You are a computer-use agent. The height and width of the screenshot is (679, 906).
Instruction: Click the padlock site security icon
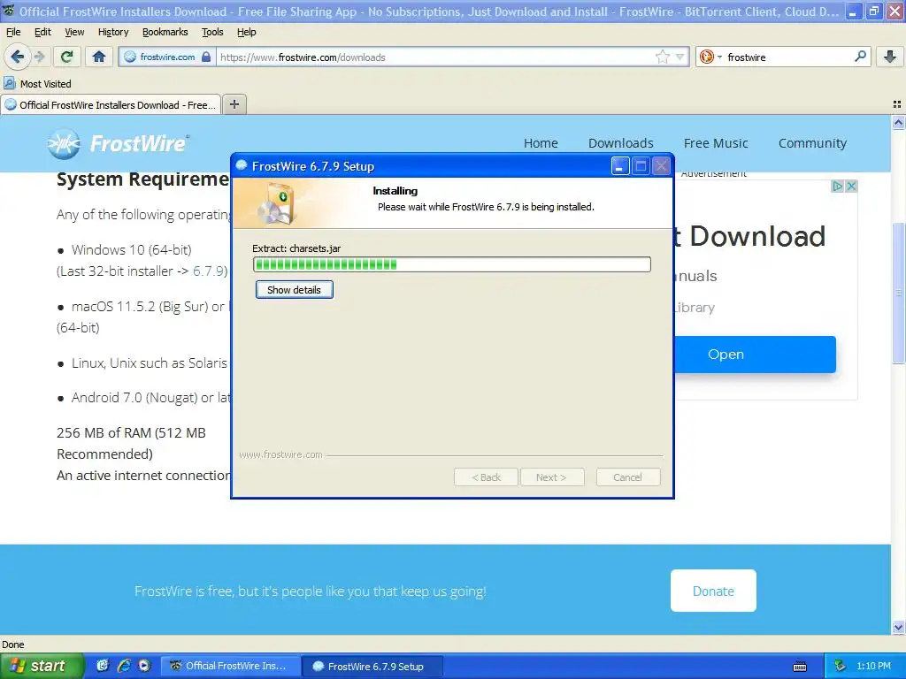pyautogui.click(x=206, y=57)
